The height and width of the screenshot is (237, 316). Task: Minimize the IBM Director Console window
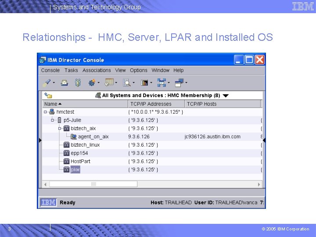tap(239, 60)
